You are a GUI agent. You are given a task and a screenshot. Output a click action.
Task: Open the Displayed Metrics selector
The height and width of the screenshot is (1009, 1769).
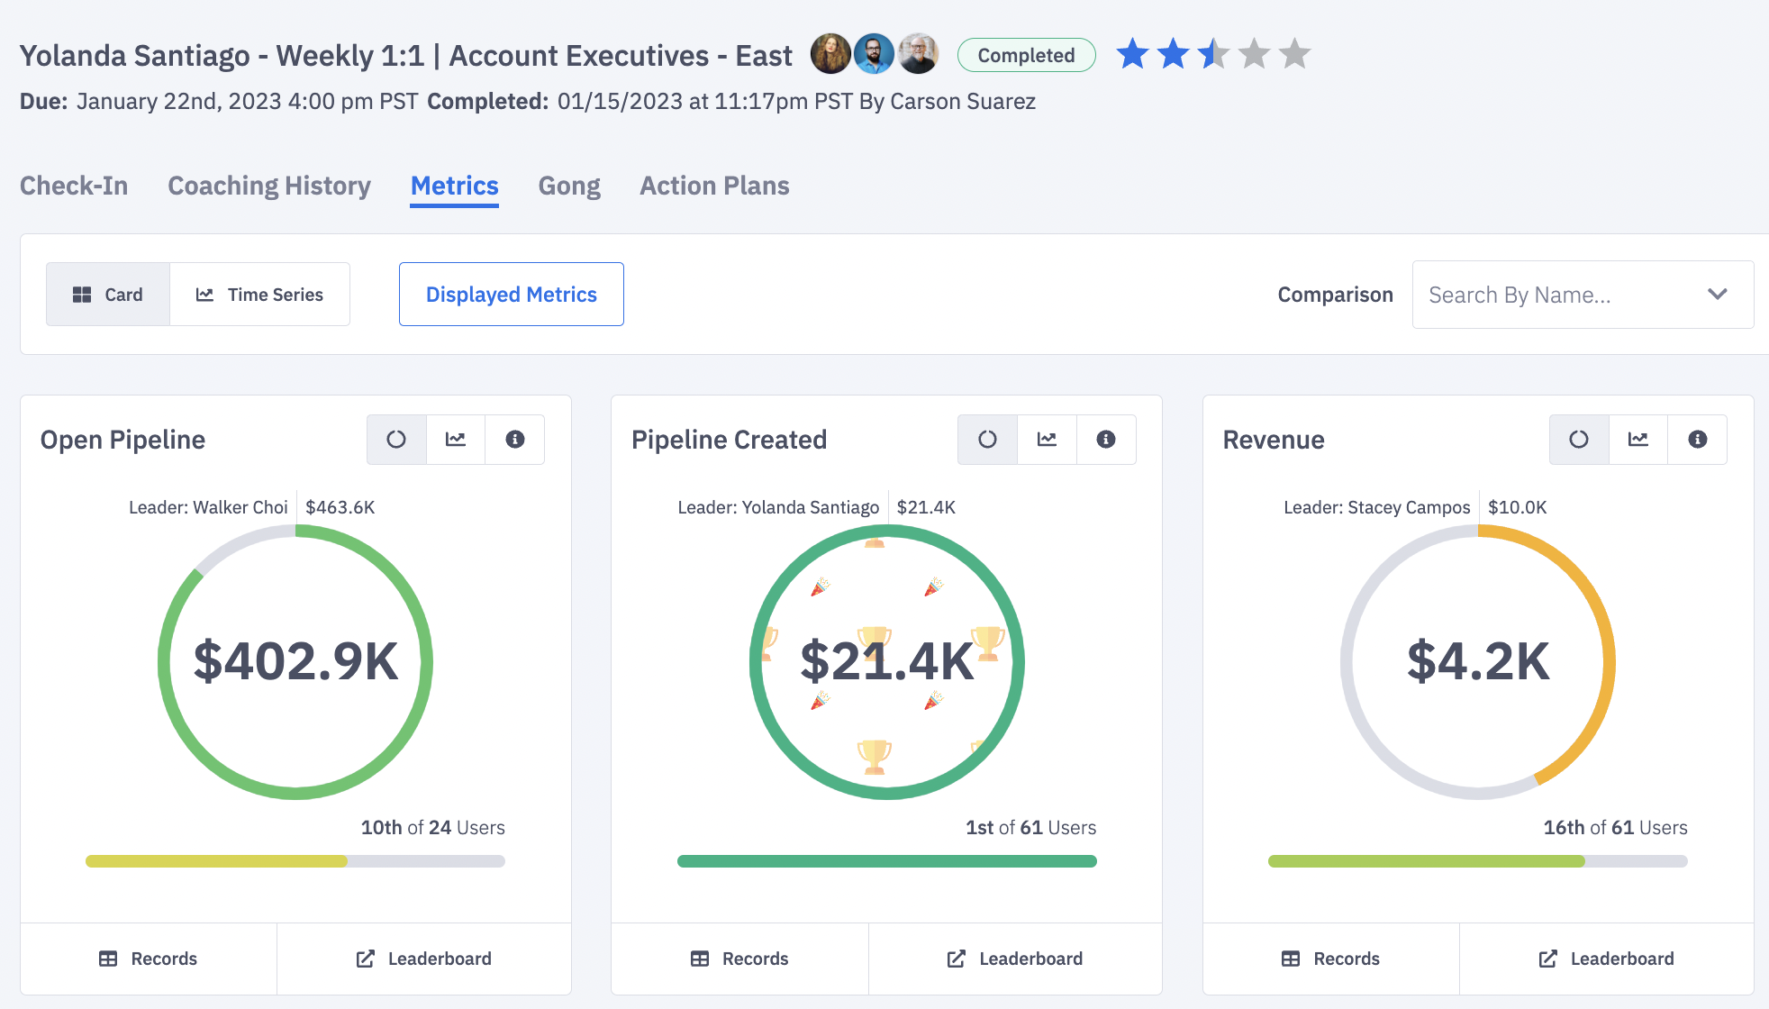coord(511,294)
